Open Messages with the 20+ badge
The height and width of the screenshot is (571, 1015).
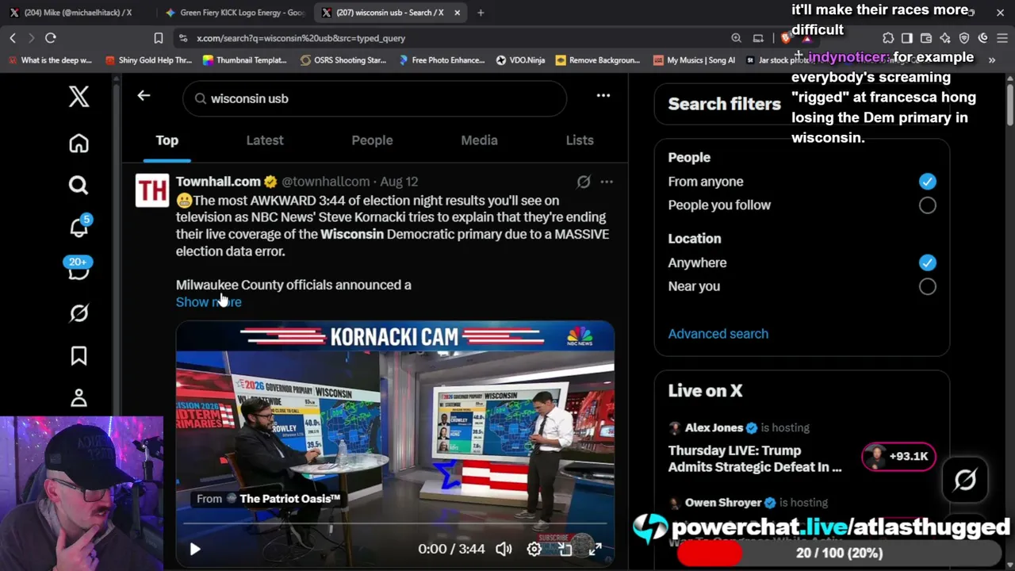pyautogui.click(x=79, y=270)
